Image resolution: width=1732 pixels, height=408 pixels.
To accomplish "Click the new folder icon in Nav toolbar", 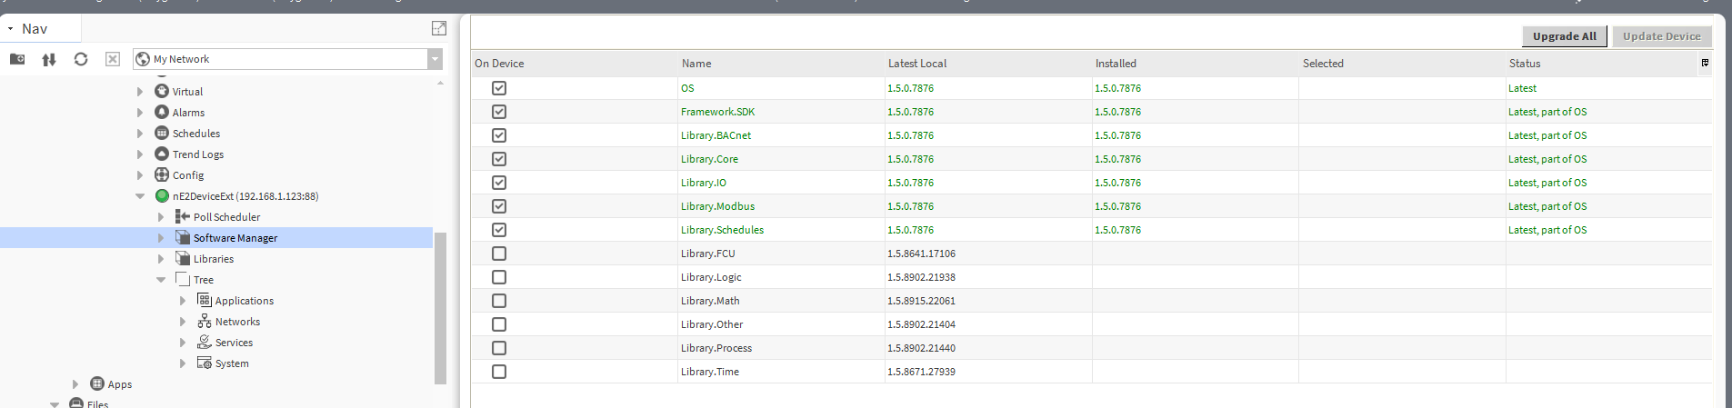I will pos(17,59).
